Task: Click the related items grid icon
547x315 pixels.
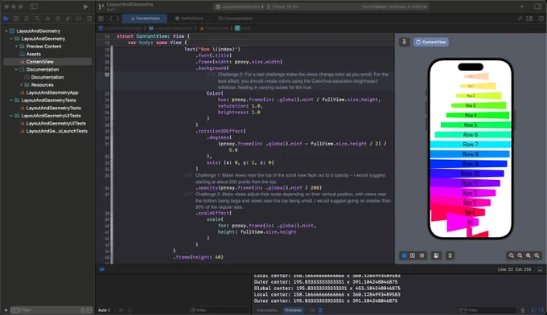Action: pyautogui.click(x=101, y=18)
